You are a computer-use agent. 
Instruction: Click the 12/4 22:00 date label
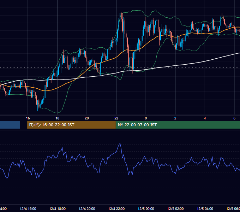[x=116, y=208]
